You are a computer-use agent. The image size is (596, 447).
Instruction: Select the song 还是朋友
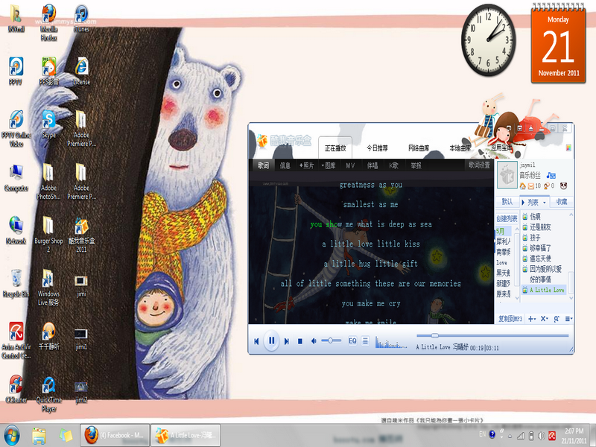[540, 227]
